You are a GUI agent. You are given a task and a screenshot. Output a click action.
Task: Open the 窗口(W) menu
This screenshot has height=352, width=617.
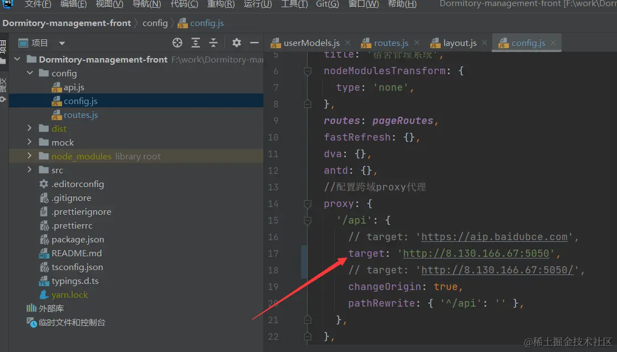[364, 4]
